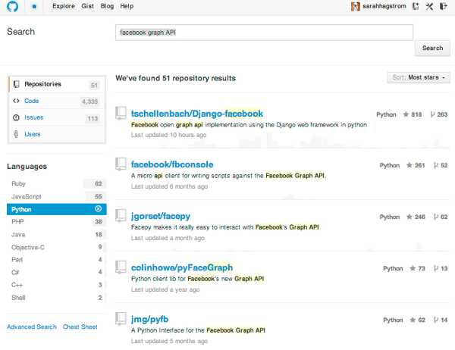Viewport: 455px width, 350px height.
Task: Click repo icon beside tschellenbach/Django-facebook
Action: [121, 113]
